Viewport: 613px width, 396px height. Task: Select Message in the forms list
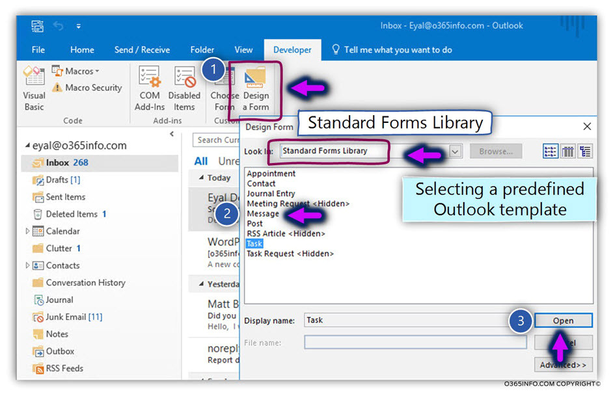[x=263, y=214]
